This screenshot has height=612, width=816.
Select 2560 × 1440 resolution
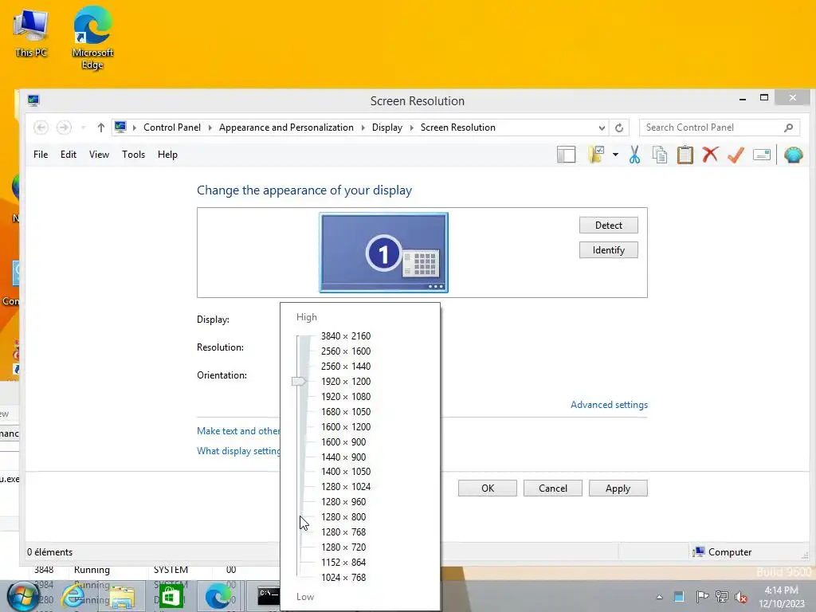coord(346,367)
